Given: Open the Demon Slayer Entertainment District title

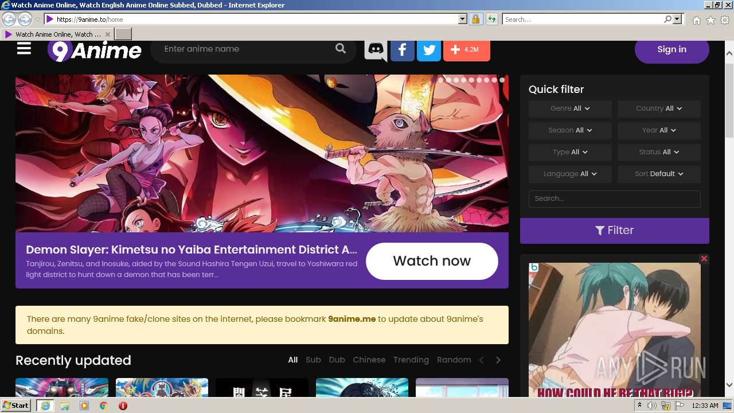Looking at the screenshot, I should [192, 250].
